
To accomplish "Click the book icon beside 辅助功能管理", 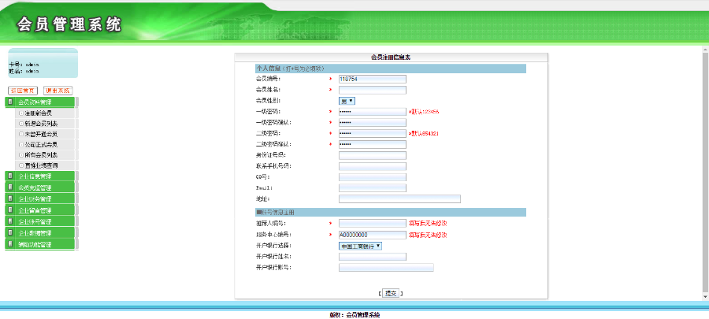I will click(x=10, y=244).
